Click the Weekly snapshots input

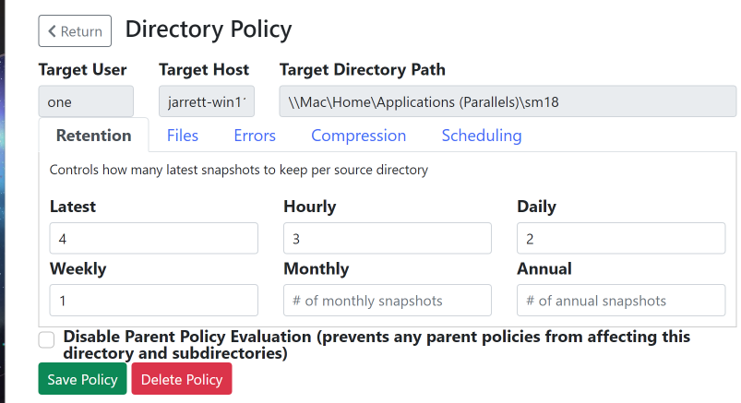pos(154,301)
